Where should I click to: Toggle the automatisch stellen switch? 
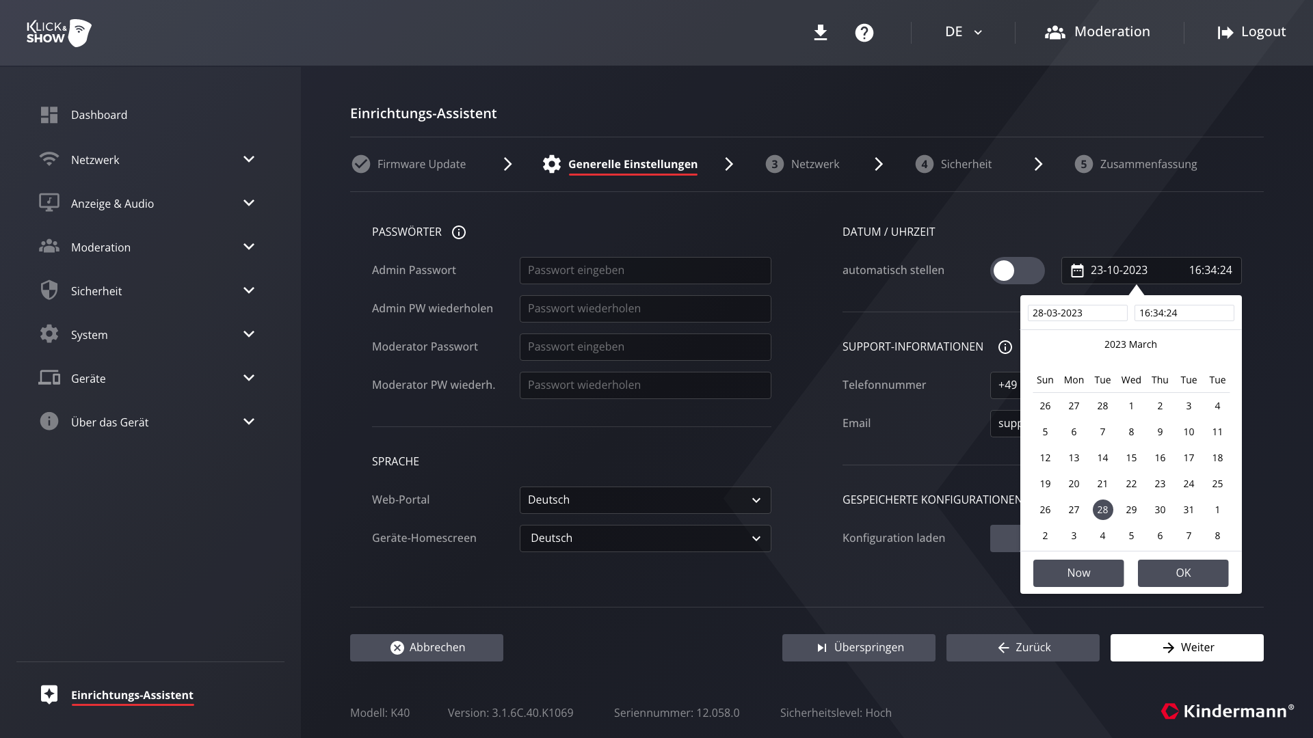1018,271
